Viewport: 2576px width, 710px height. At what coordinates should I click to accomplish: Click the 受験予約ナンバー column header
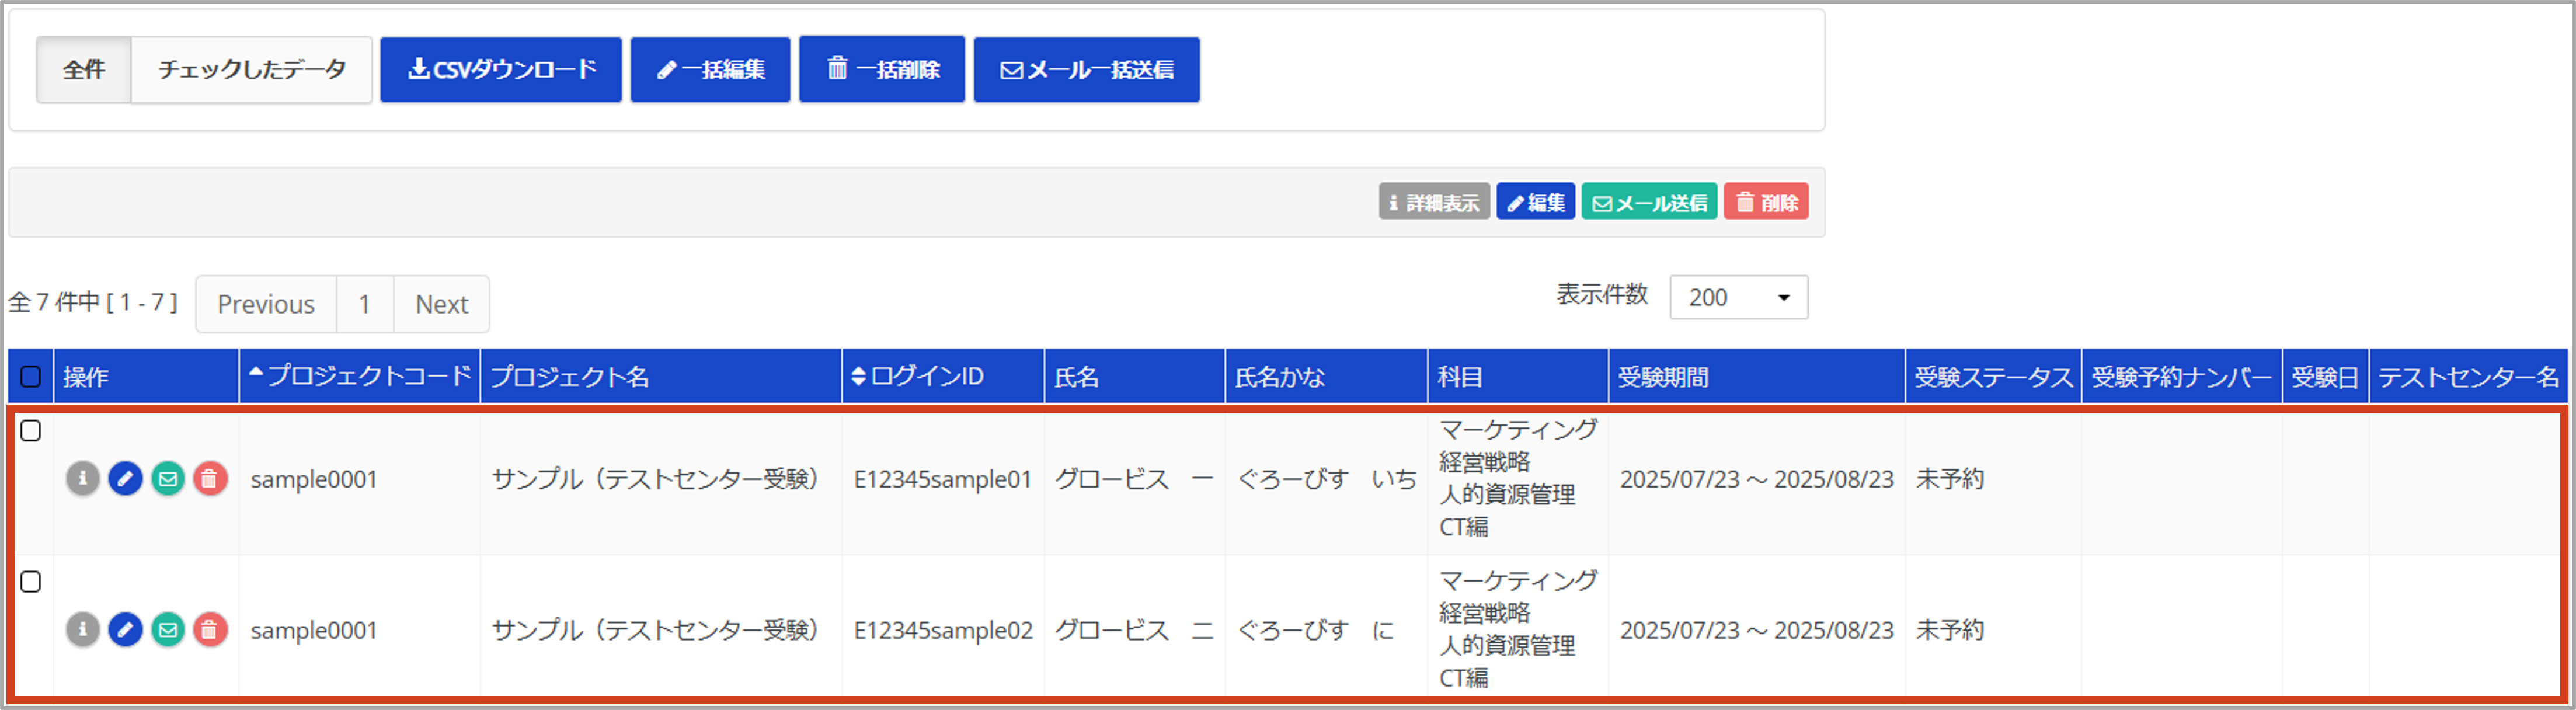(x=2182, y=376)
